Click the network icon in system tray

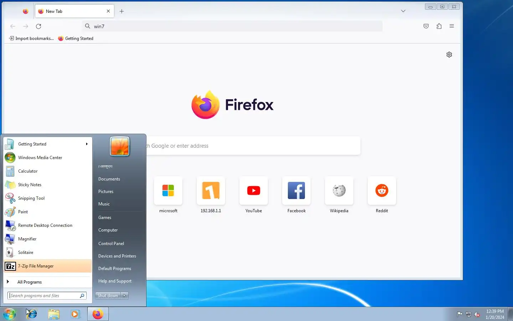point(468,314)
